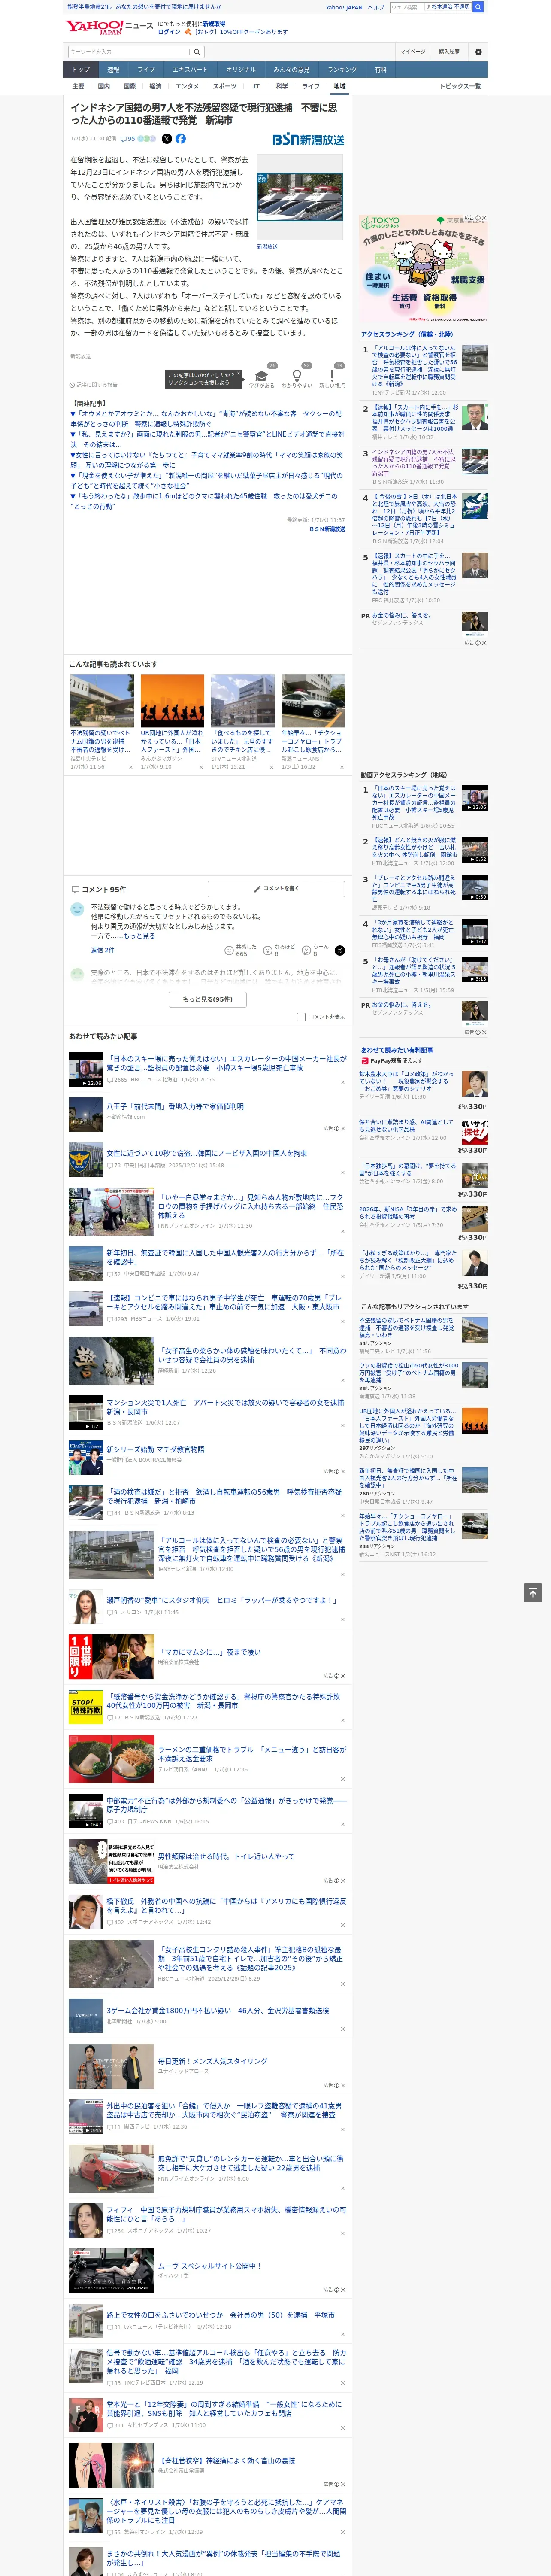Select the 速報 navigation tab
Viewport: 551px width, 2576px height.
[113, 70]
